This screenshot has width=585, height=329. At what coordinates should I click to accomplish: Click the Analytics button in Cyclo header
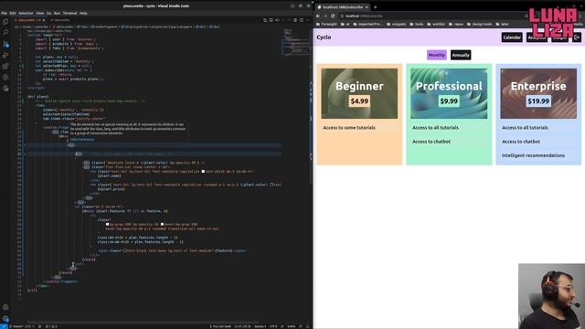click(x=537, y=37)
